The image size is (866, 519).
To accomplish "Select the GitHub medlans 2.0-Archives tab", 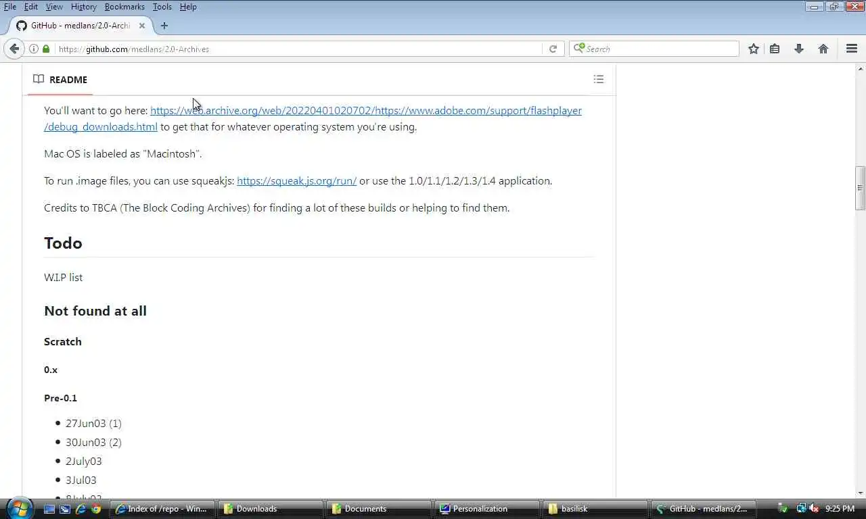I will (80, 26).
